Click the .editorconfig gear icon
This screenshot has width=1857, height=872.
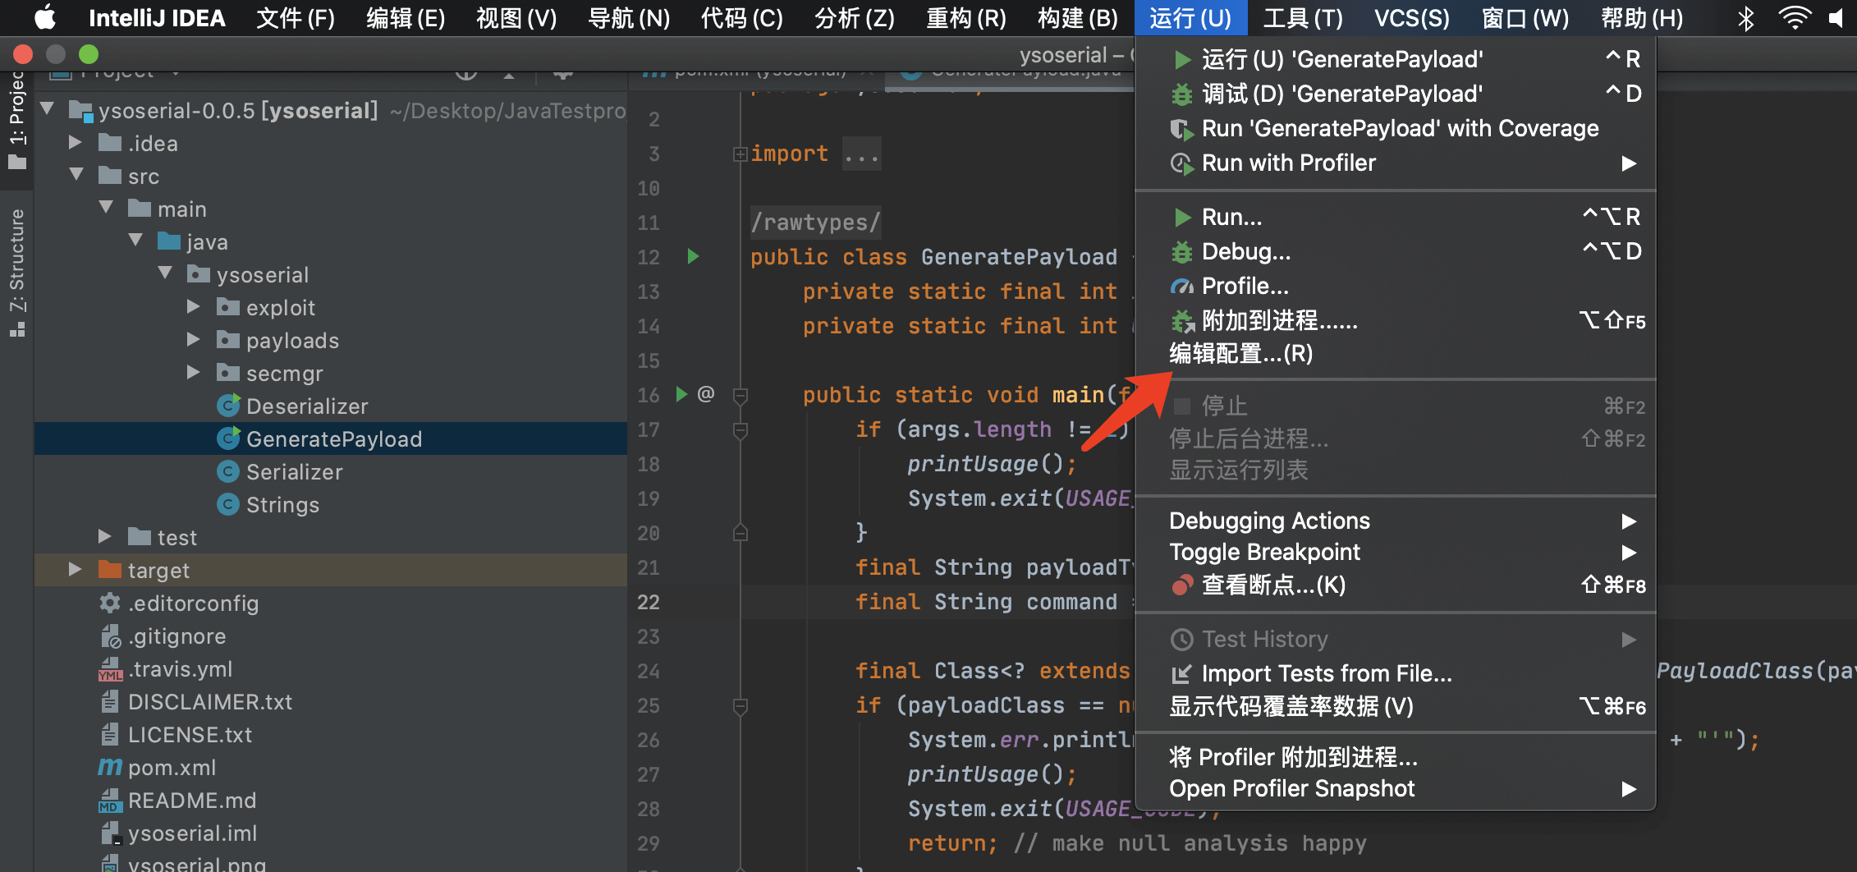coord(110,603)
